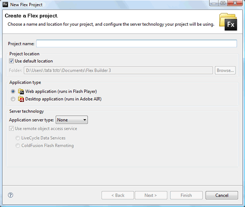Select Web application radio button

[x=13, y=91]
